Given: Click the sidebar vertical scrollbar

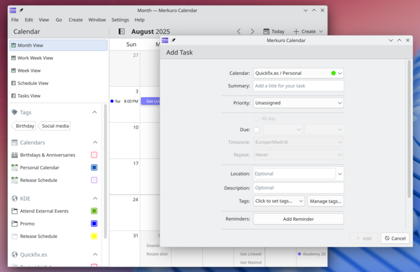Looking at the screenshot, I should pyautogui.click(x=105, y=171).
